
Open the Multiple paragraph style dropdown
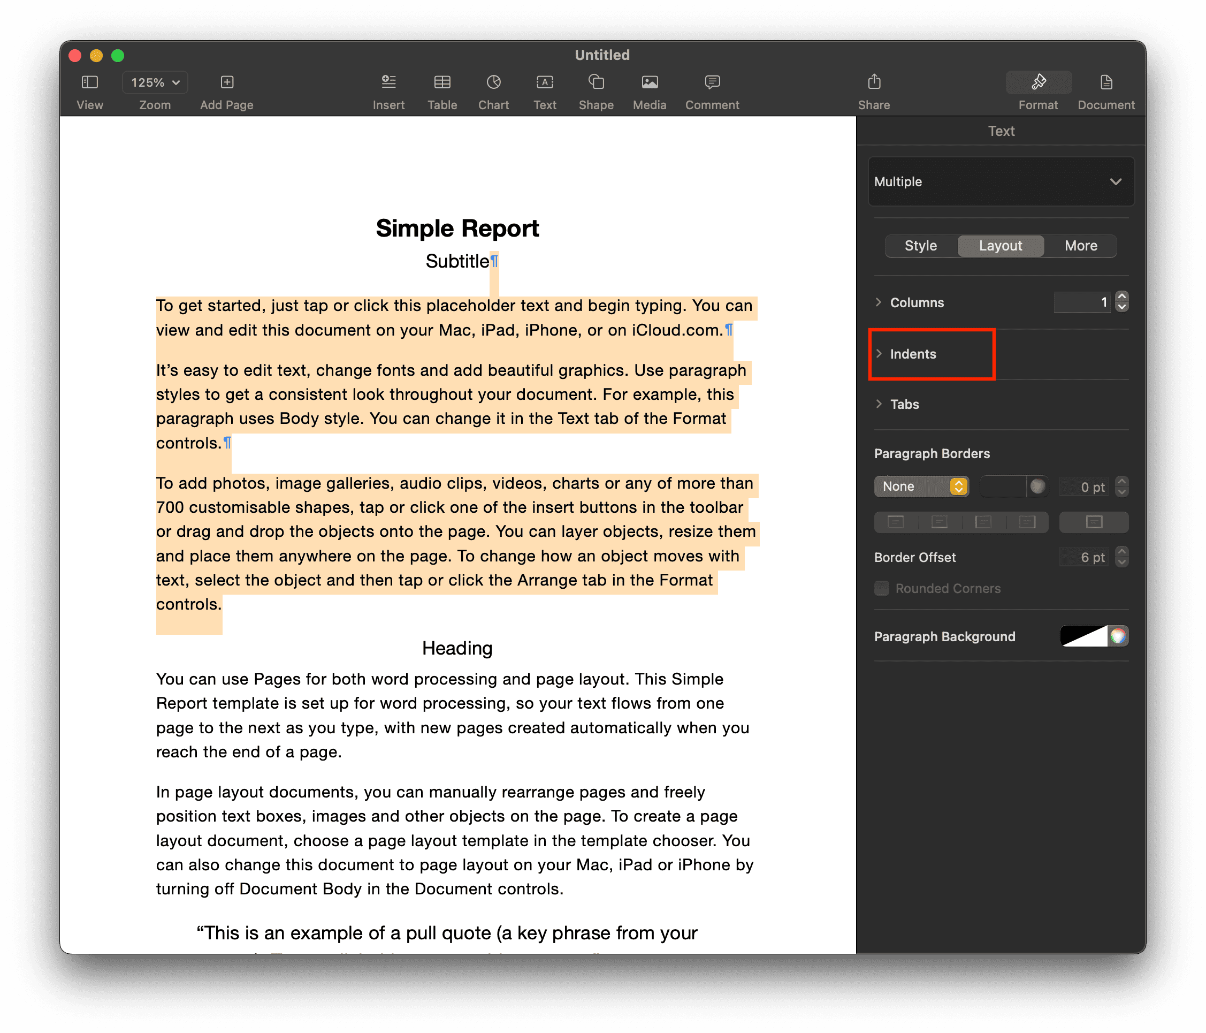pos(1001,181)
